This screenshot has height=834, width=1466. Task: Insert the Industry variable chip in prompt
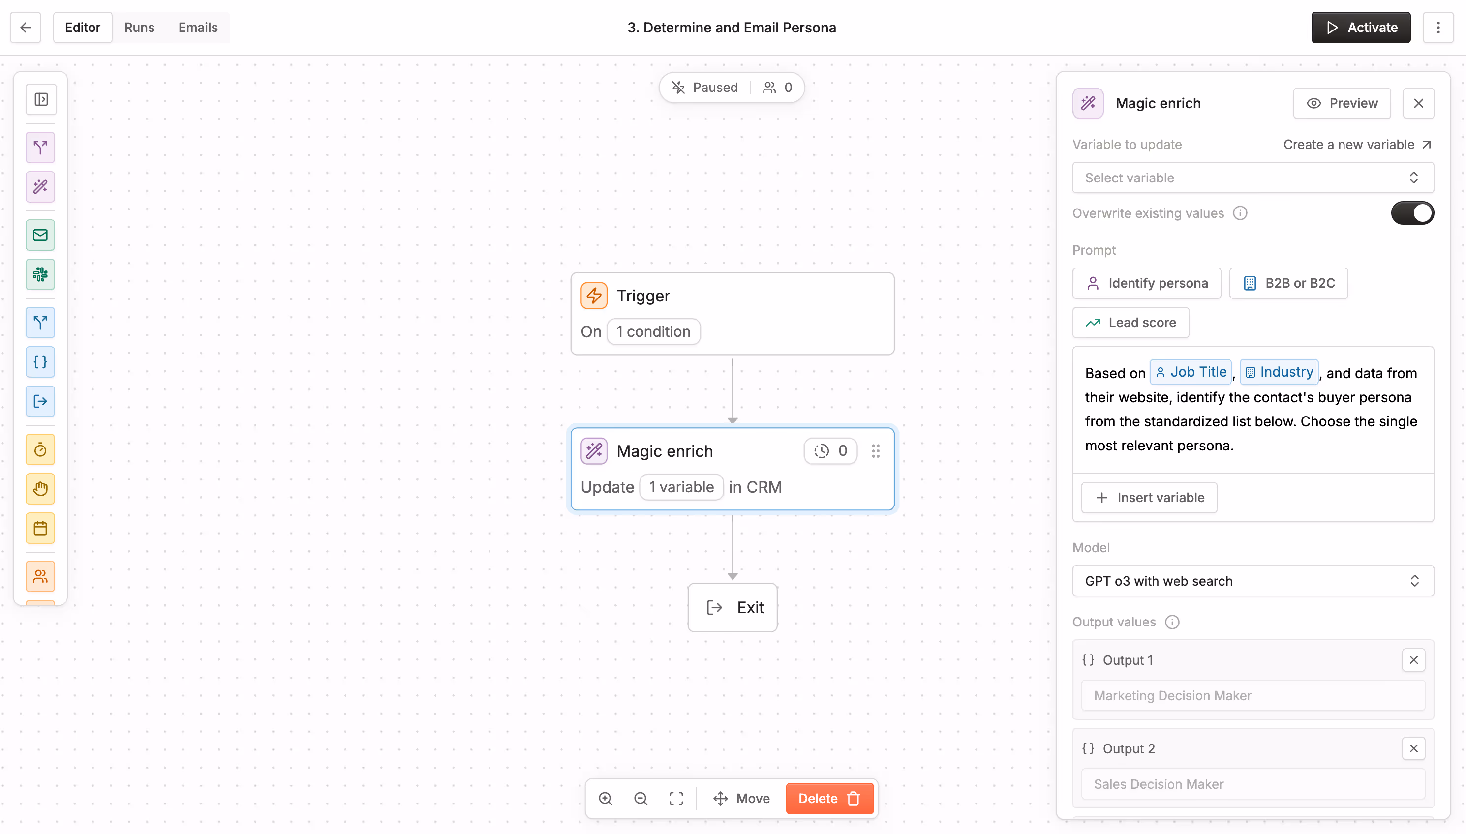(1278, 372)
